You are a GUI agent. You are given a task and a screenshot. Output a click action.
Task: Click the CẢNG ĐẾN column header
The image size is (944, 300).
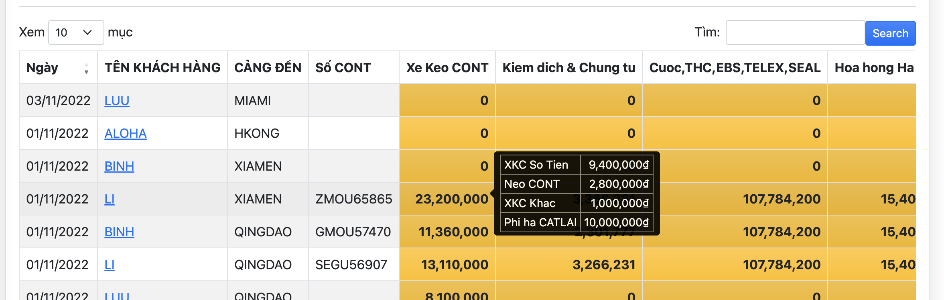click(268, 68)
